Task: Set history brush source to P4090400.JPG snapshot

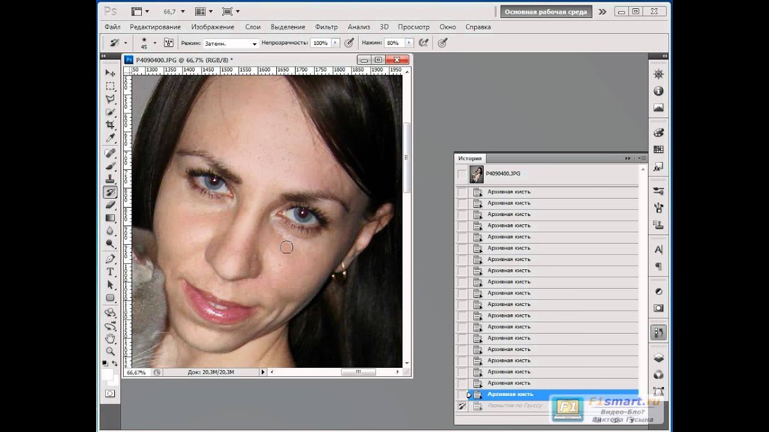Action: coord(461,174)
